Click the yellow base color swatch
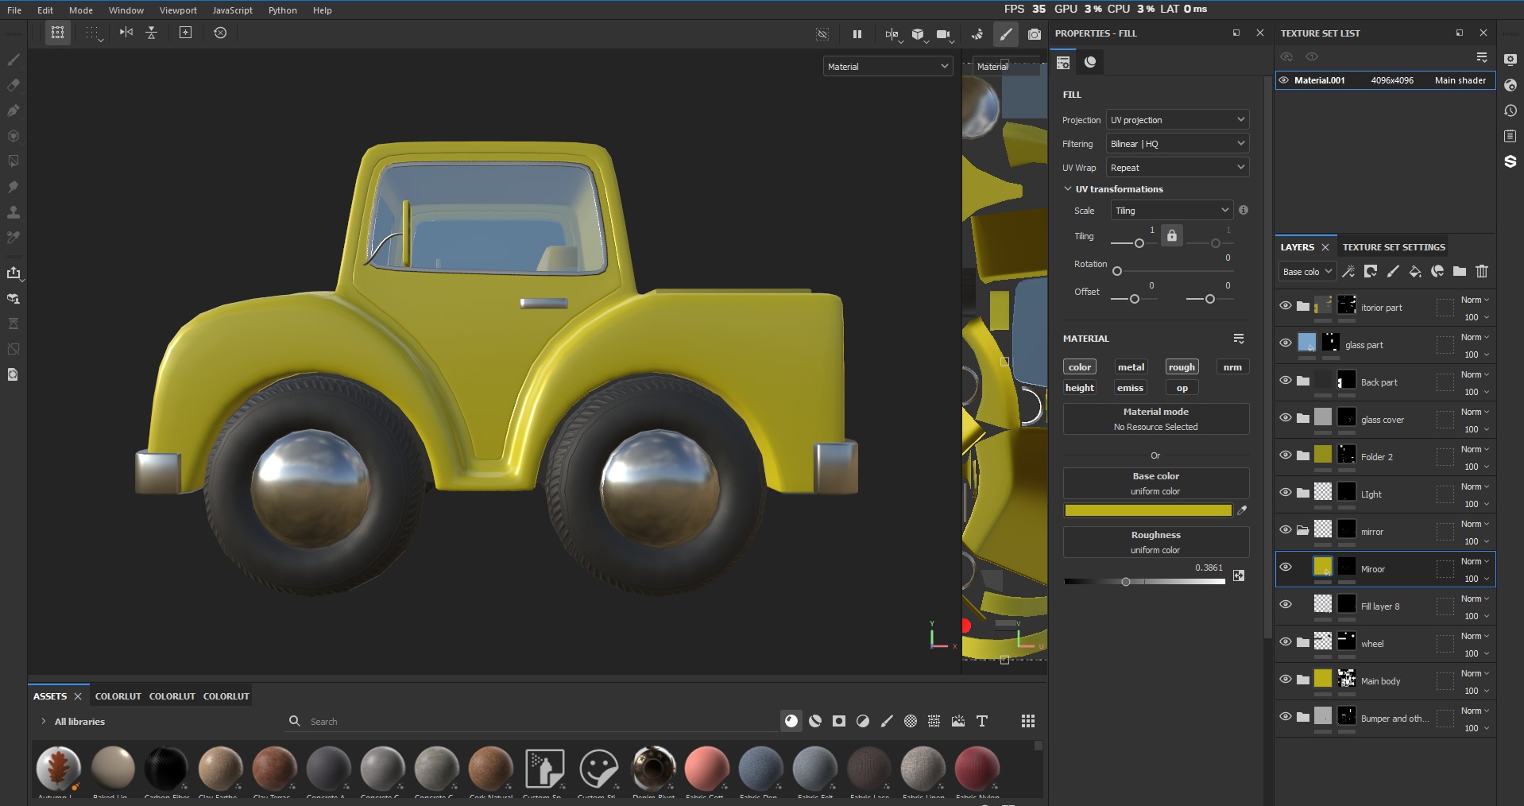This screenshot has height=806, width=1524. [1147, 510]
